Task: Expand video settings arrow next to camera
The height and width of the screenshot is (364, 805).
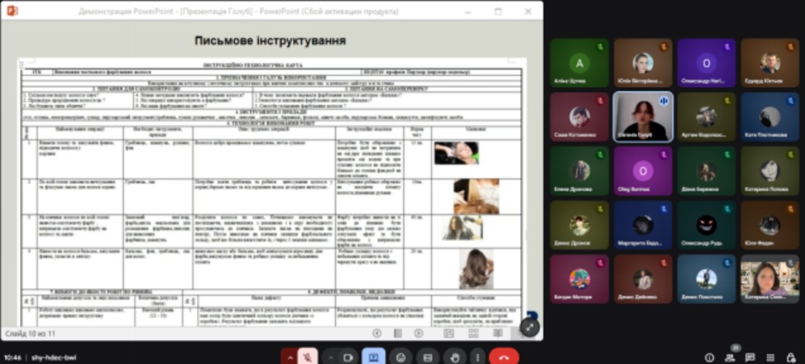Action: 330,357
